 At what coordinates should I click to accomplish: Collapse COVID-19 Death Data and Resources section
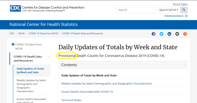[x=48, y=57]
